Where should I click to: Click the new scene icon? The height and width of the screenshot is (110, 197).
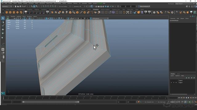(x=16, y=6)
